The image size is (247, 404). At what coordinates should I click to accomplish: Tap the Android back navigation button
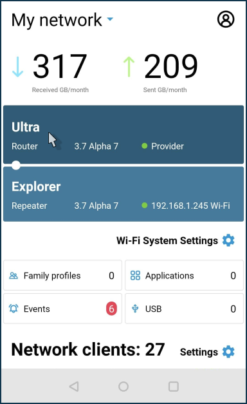[x=74, y=387]
